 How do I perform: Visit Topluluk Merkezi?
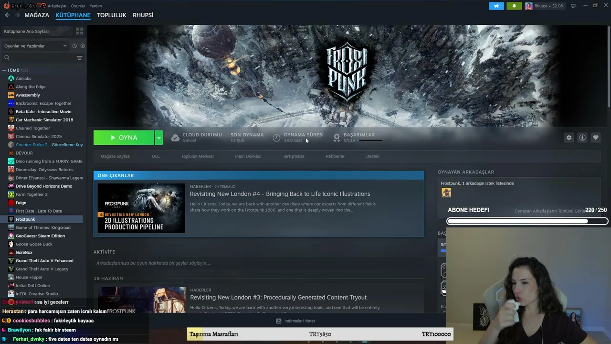point(197,156)
